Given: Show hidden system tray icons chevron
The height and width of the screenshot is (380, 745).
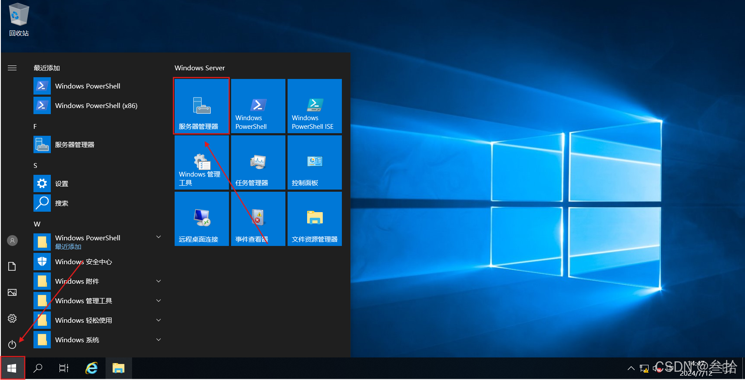Looking at the screenshot, I should pos(631,368).
